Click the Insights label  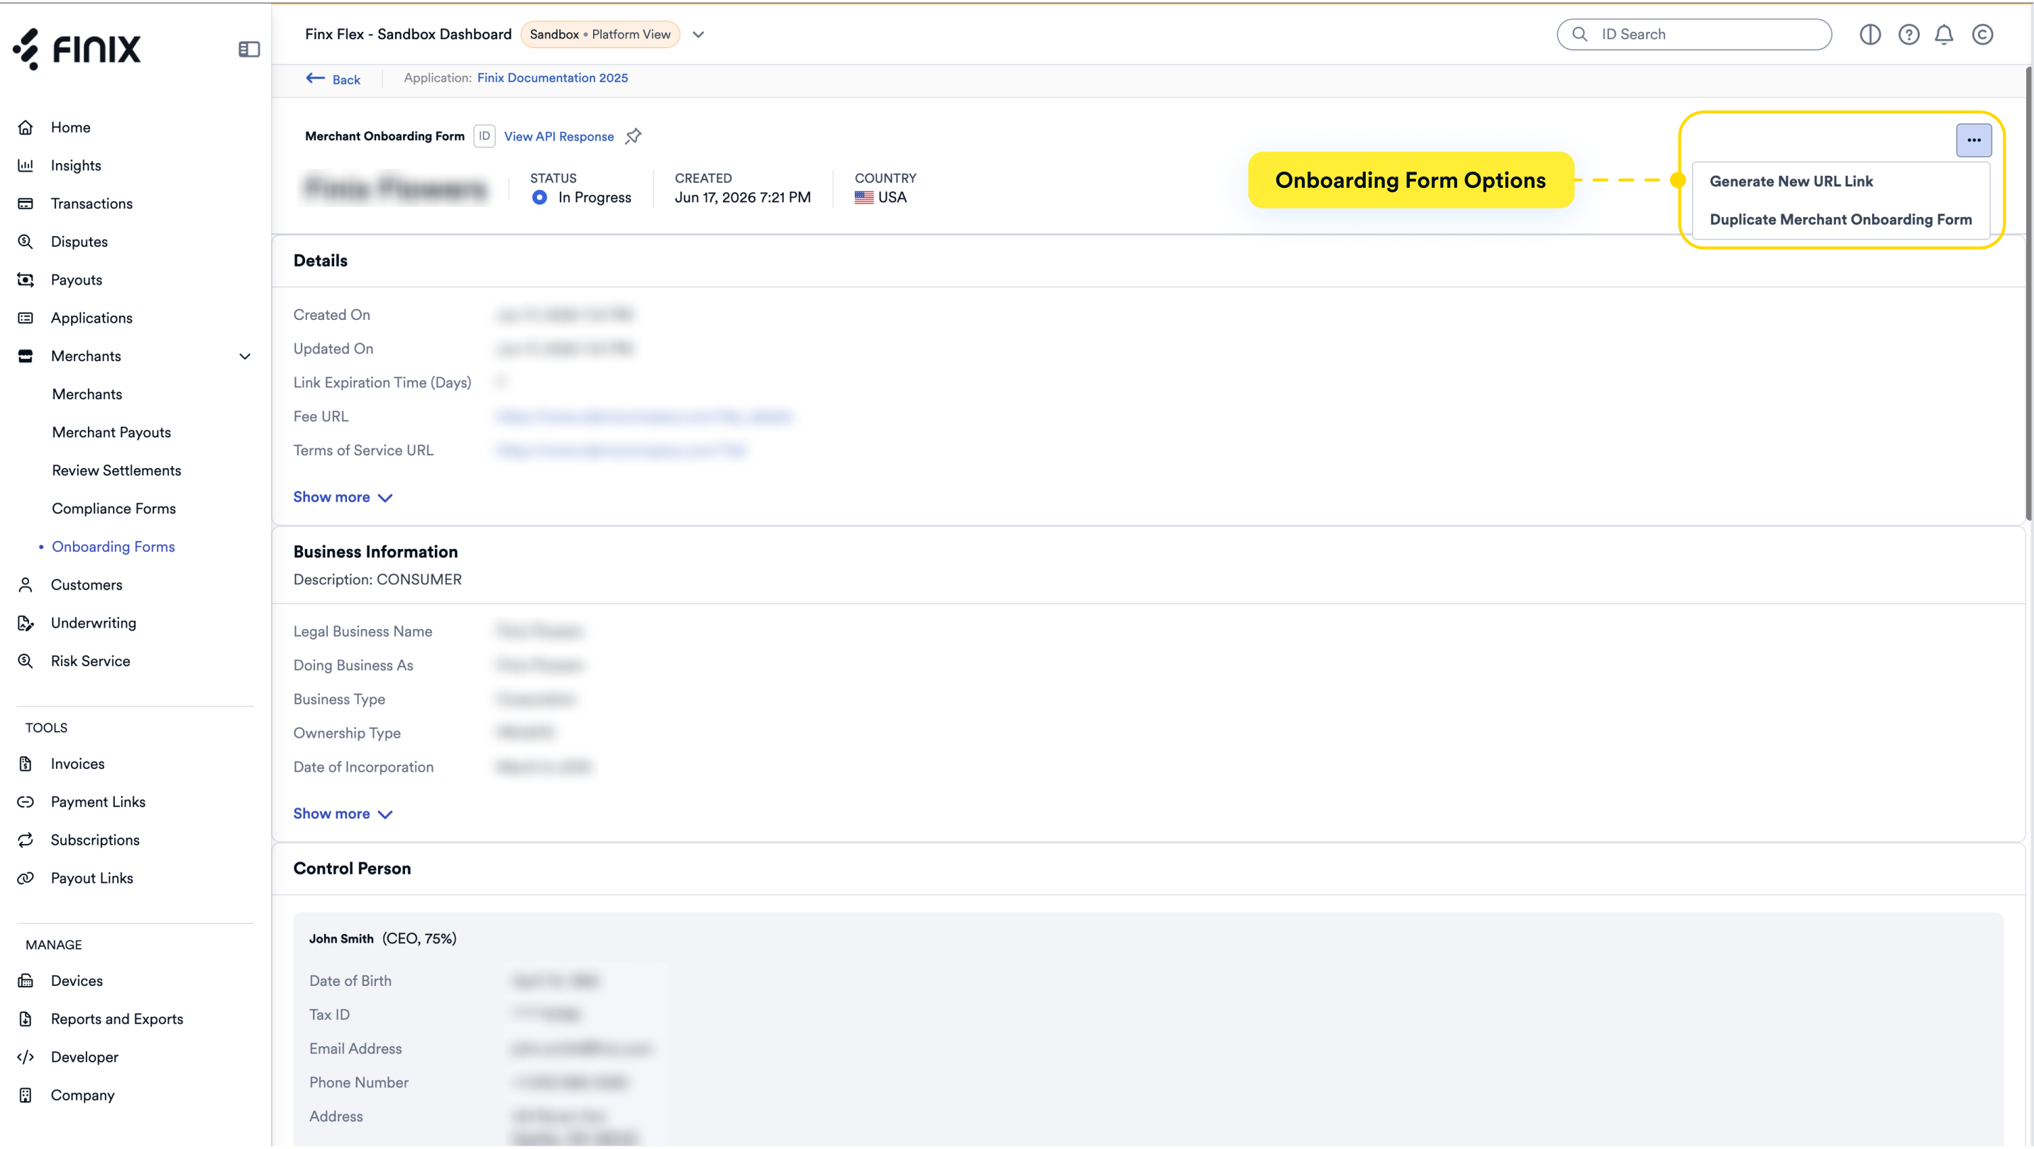(x=76, y=165)
